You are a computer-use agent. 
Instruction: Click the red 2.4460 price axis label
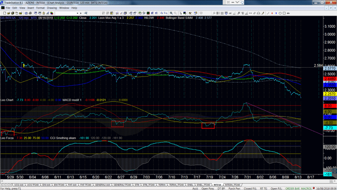[330, 79]
